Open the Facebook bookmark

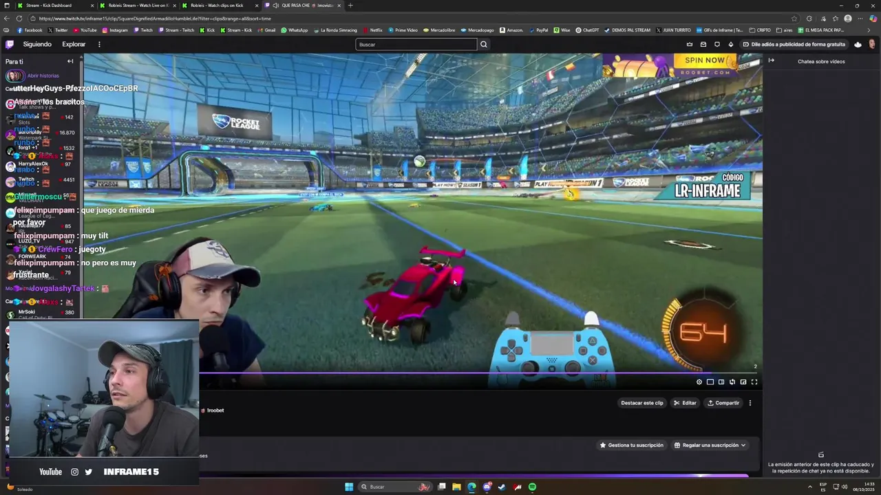pyautogui.click(x=29, y=30)
